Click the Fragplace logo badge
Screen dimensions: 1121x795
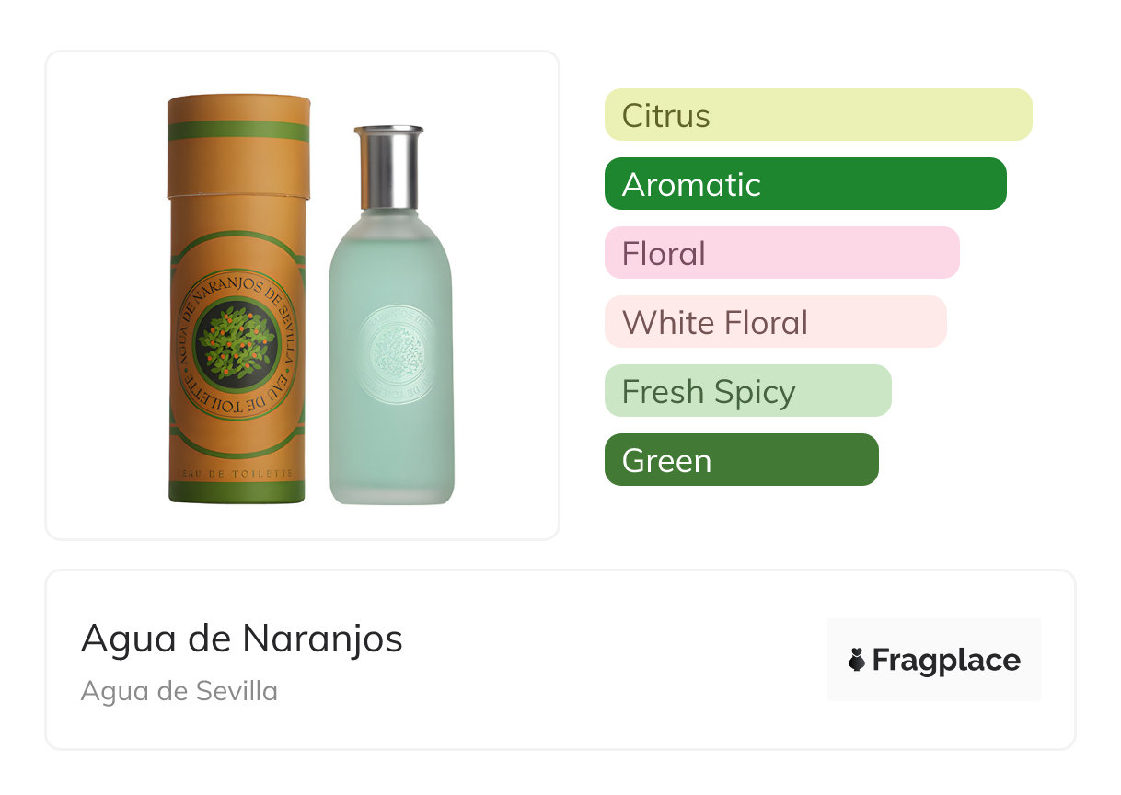point(934,660)
